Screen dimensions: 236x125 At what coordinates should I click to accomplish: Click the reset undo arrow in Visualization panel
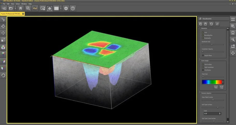click(211, 24)
